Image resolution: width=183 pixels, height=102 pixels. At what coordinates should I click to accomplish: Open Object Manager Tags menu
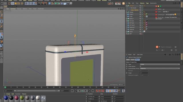[147, 3]
